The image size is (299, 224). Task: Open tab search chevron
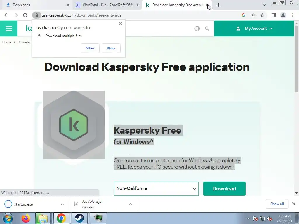[x=264, y=5]
